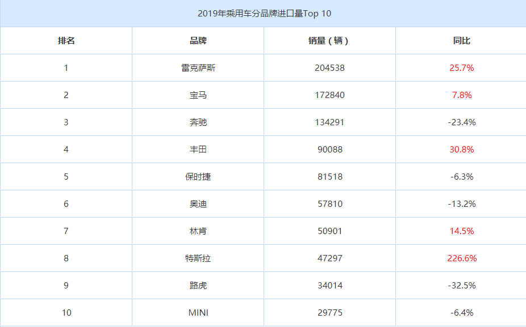
Task: Click the 排名 column header
Action: 66,41
